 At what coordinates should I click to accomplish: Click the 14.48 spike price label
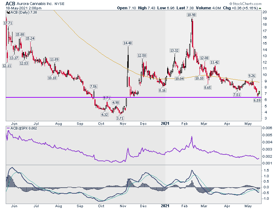(128, 43)
